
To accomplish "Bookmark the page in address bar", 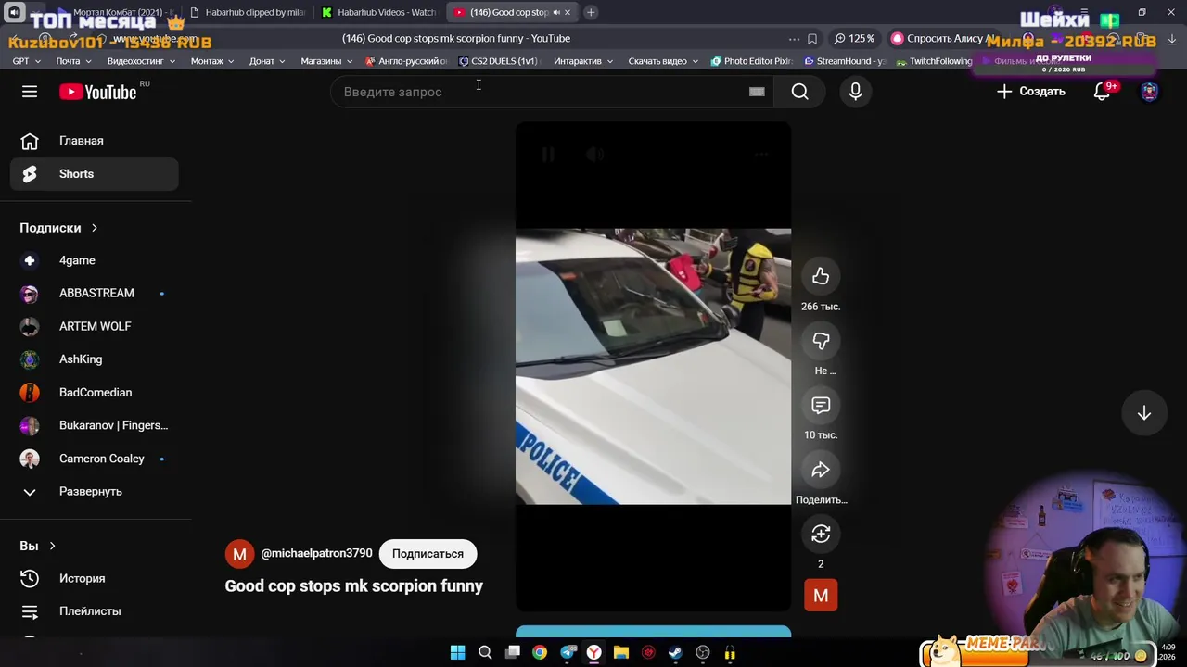I will 812,39.
